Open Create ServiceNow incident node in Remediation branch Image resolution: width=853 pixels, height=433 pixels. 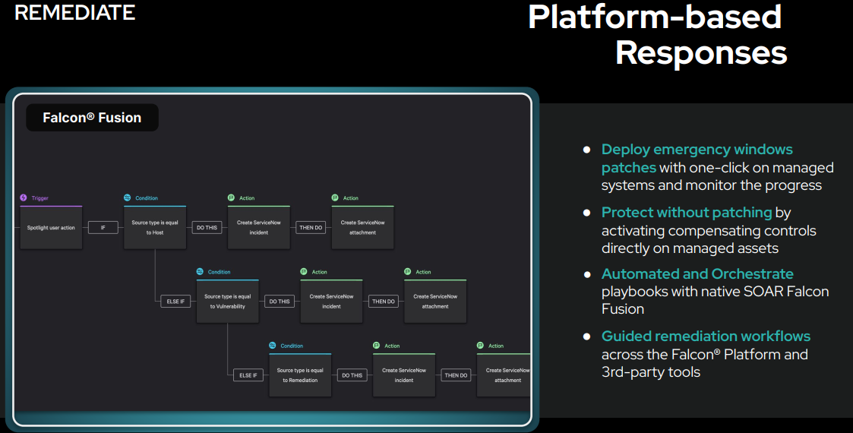404,375
